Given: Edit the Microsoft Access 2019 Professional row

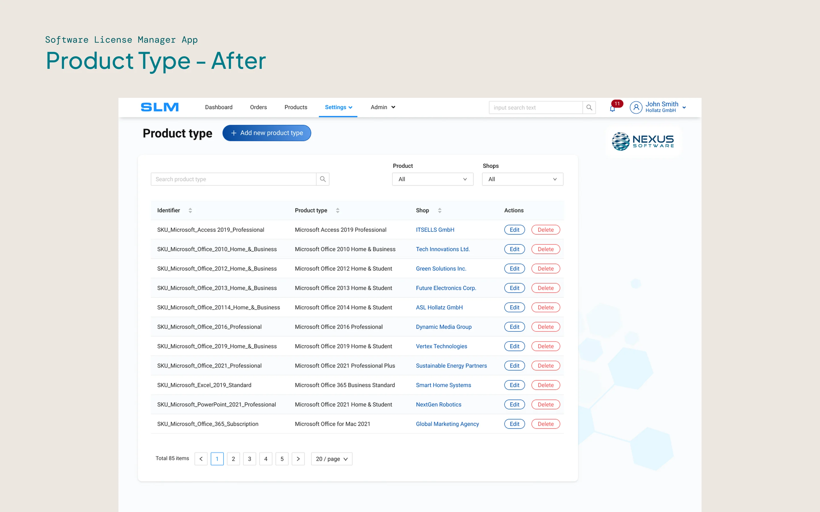Looking at the screenshot, I should pyautogui.click(x=514, y=230).
